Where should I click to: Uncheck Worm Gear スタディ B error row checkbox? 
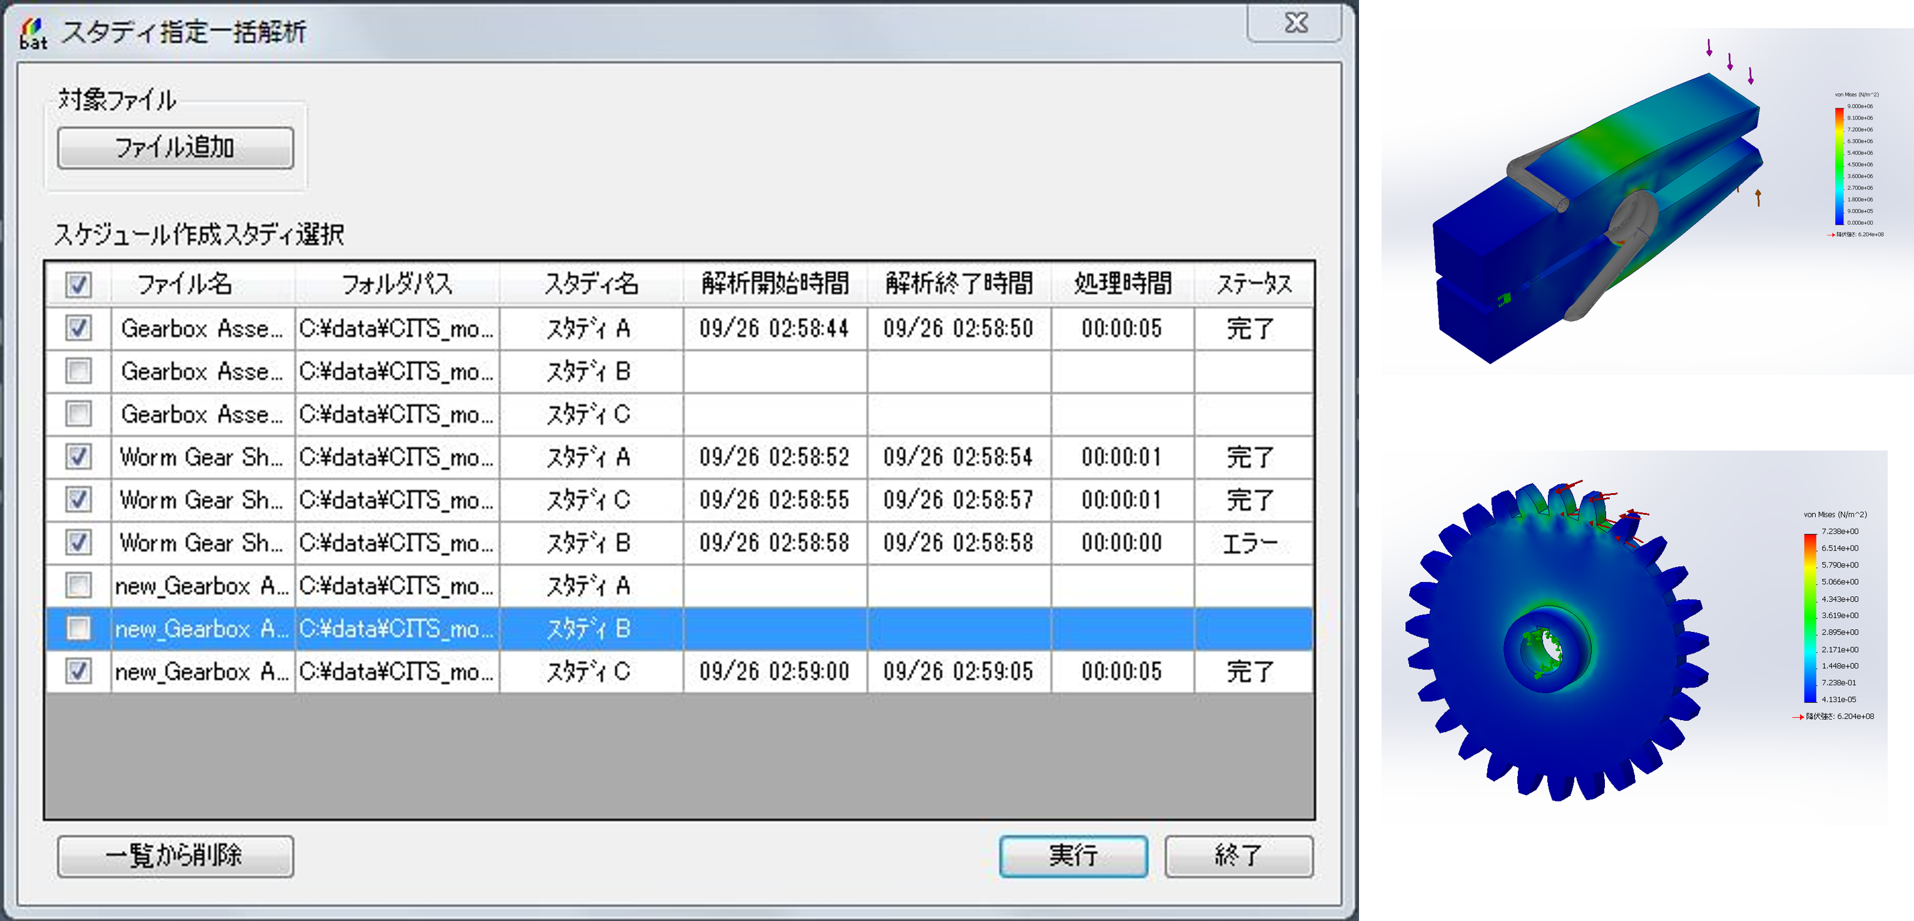(x=78, y=542)
